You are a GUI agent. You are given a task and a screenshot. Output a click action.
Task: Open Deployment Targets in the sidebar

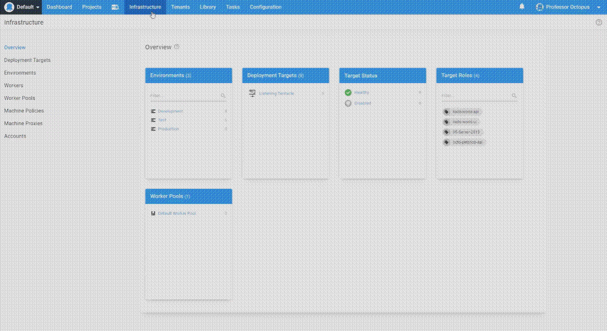click(x=27, y=60)
